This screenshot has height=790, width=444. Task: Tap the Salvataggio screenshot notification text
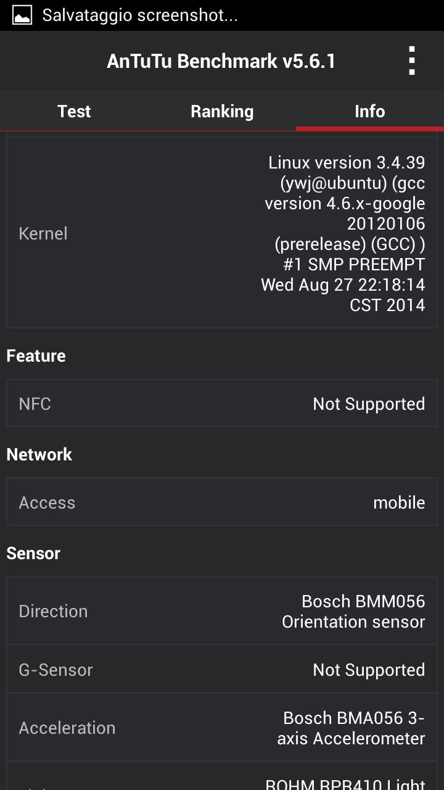tap(139, 15)
